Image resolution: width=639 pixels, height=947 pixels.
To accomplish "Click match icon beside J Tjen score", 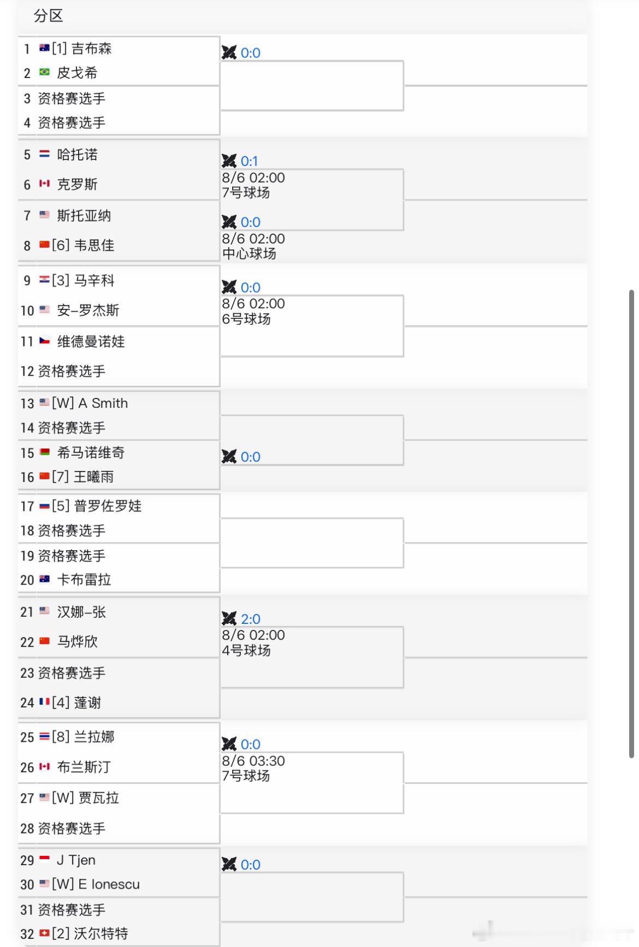I will [229, 864].
